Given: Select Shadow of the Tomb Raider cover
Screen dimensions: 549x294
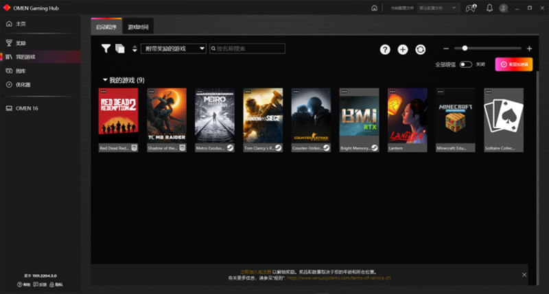Looking at the screenshot, I should pos(167,116).
